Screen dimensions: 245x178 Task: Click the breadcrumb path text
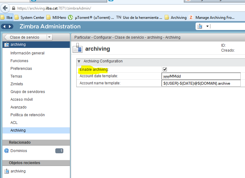click(x=127, y=37)
